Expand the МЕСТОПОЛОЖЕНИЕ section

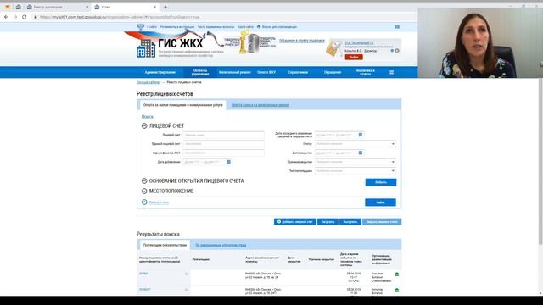[144, 191]
